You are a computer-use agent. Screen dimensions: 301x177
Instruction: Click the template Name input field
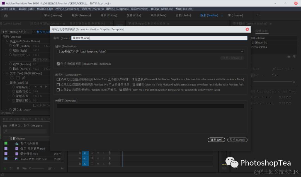(x=159, y=38)
